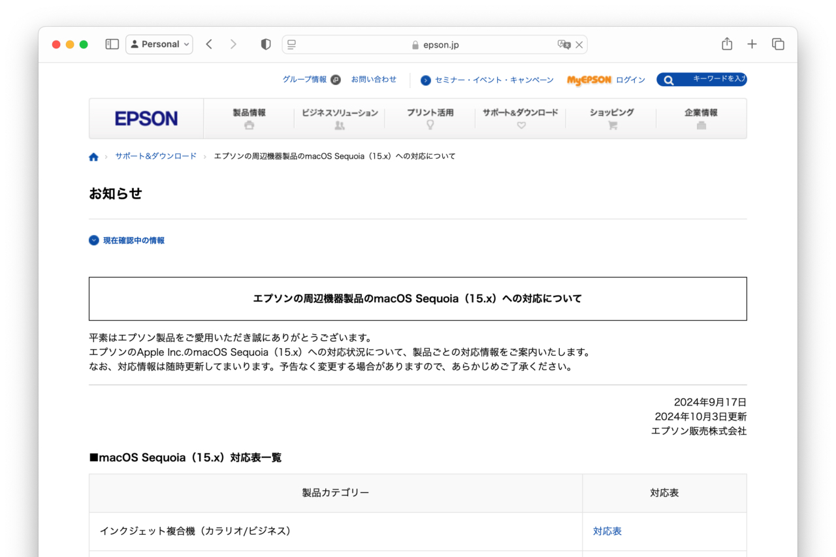Image resolution: width=836 pixels, height=557 pixels.
Task: Expand the 現在確認中の情報 link
Action: pos(134,240)
